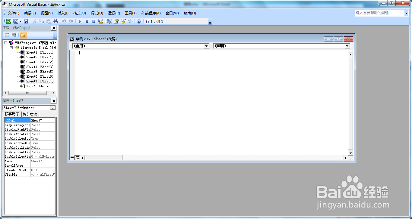The height and width of the screenshot is (219, 412).
Task: Click the Copy icon in the toolbar
Action: pyautogui.click(x=41, y=21)
